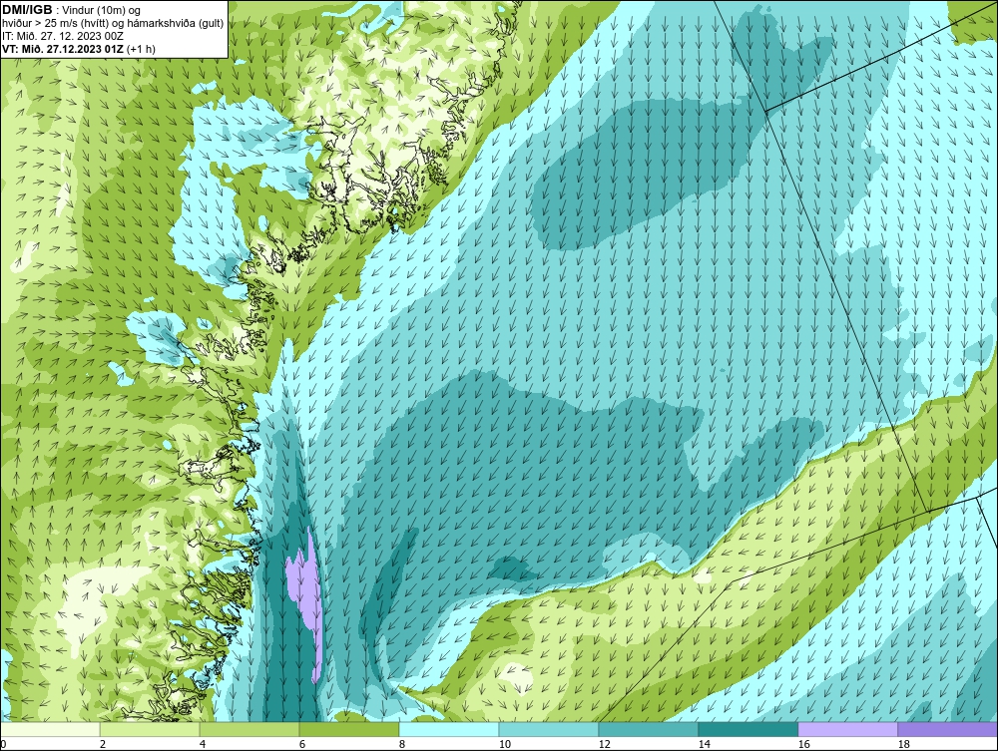Click legend label 8

tap(402, 744)
